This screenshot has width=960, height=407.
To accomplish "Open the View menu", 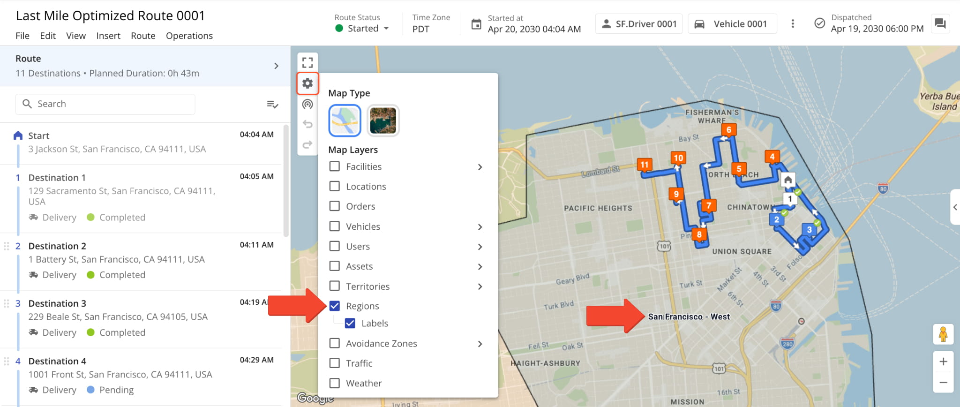I will coord(76,36).
